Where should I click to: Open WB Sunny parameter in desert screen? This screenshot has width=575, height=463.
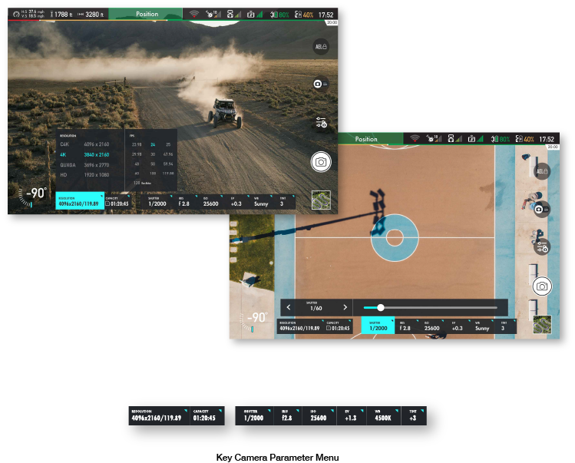click(x=262, y=202)
